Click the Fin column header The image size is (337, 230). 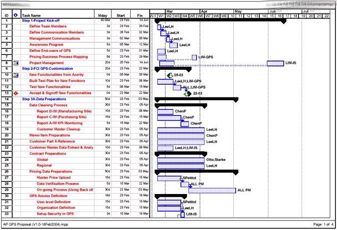[x=140, y=16]
